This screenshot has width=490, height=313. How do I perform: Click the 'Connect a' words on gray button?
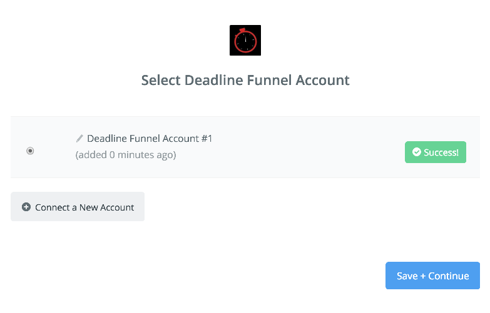pos(56,207)
